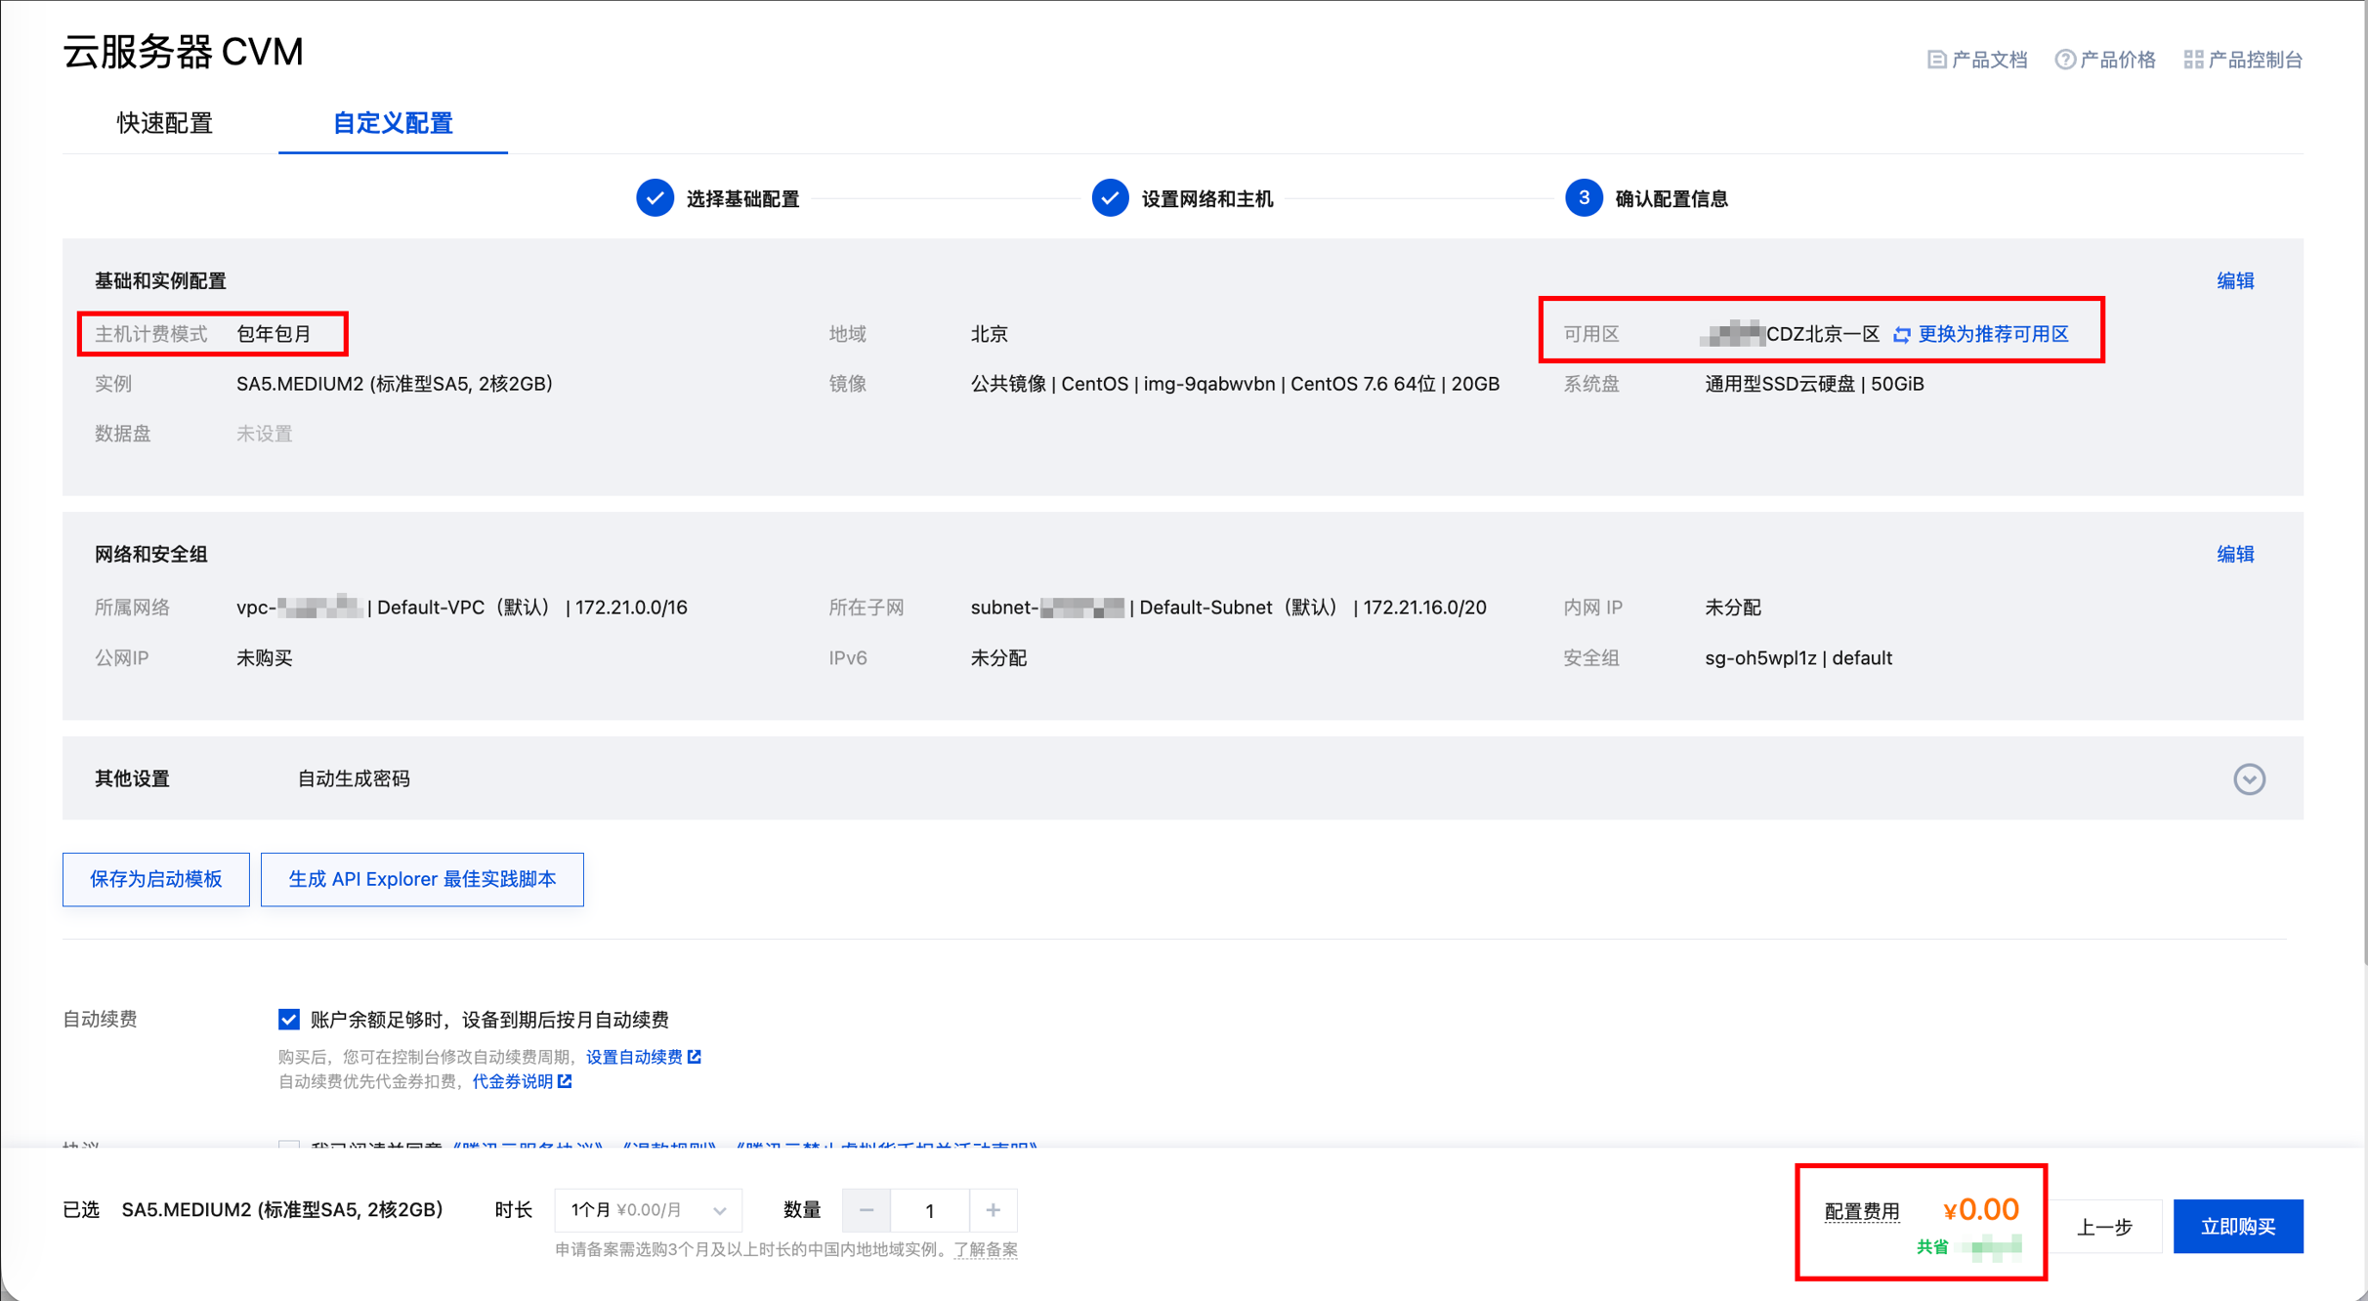Click the 产品控制台 grid icon
The height and width of the screenshot is (1301, 2368).
pyautogui.click(x=2193, y=60)
